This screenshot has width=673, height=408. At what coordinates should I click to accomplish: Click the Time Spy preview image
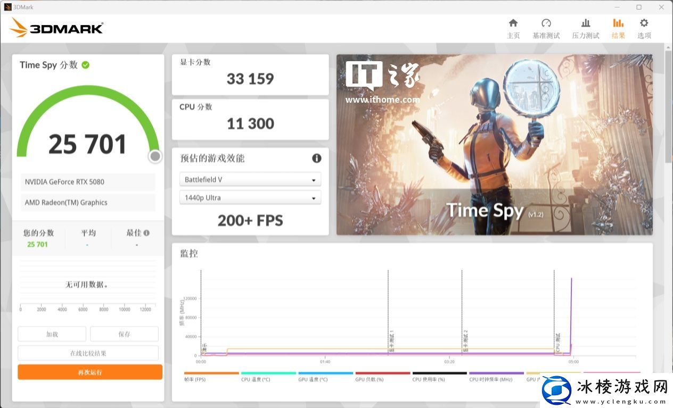(x=494, y=145)
